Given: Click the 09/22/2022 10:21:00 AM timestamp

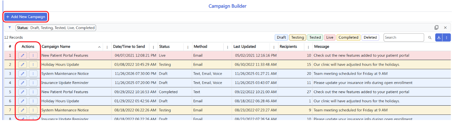Looking at the screenshot, I should pos(256,92).
